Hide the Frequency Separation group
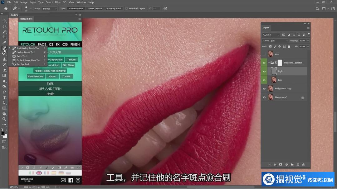The height and width of the screenshot is (189, 337). (x=264, y=63)
